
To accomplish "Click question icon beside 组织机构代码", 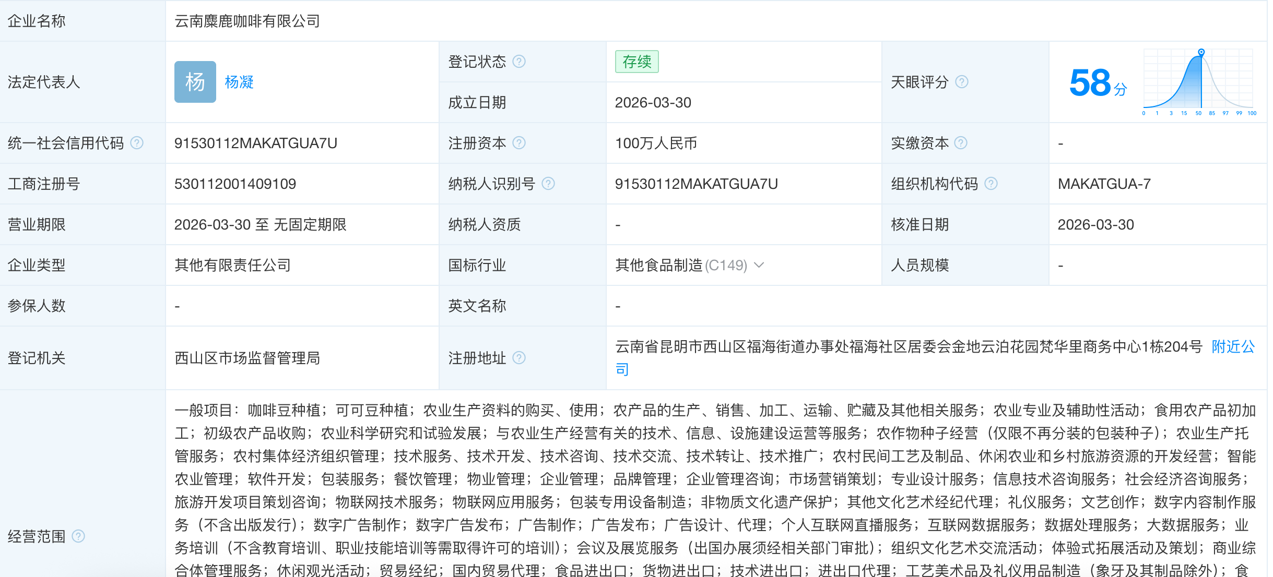I will (991, 184).
